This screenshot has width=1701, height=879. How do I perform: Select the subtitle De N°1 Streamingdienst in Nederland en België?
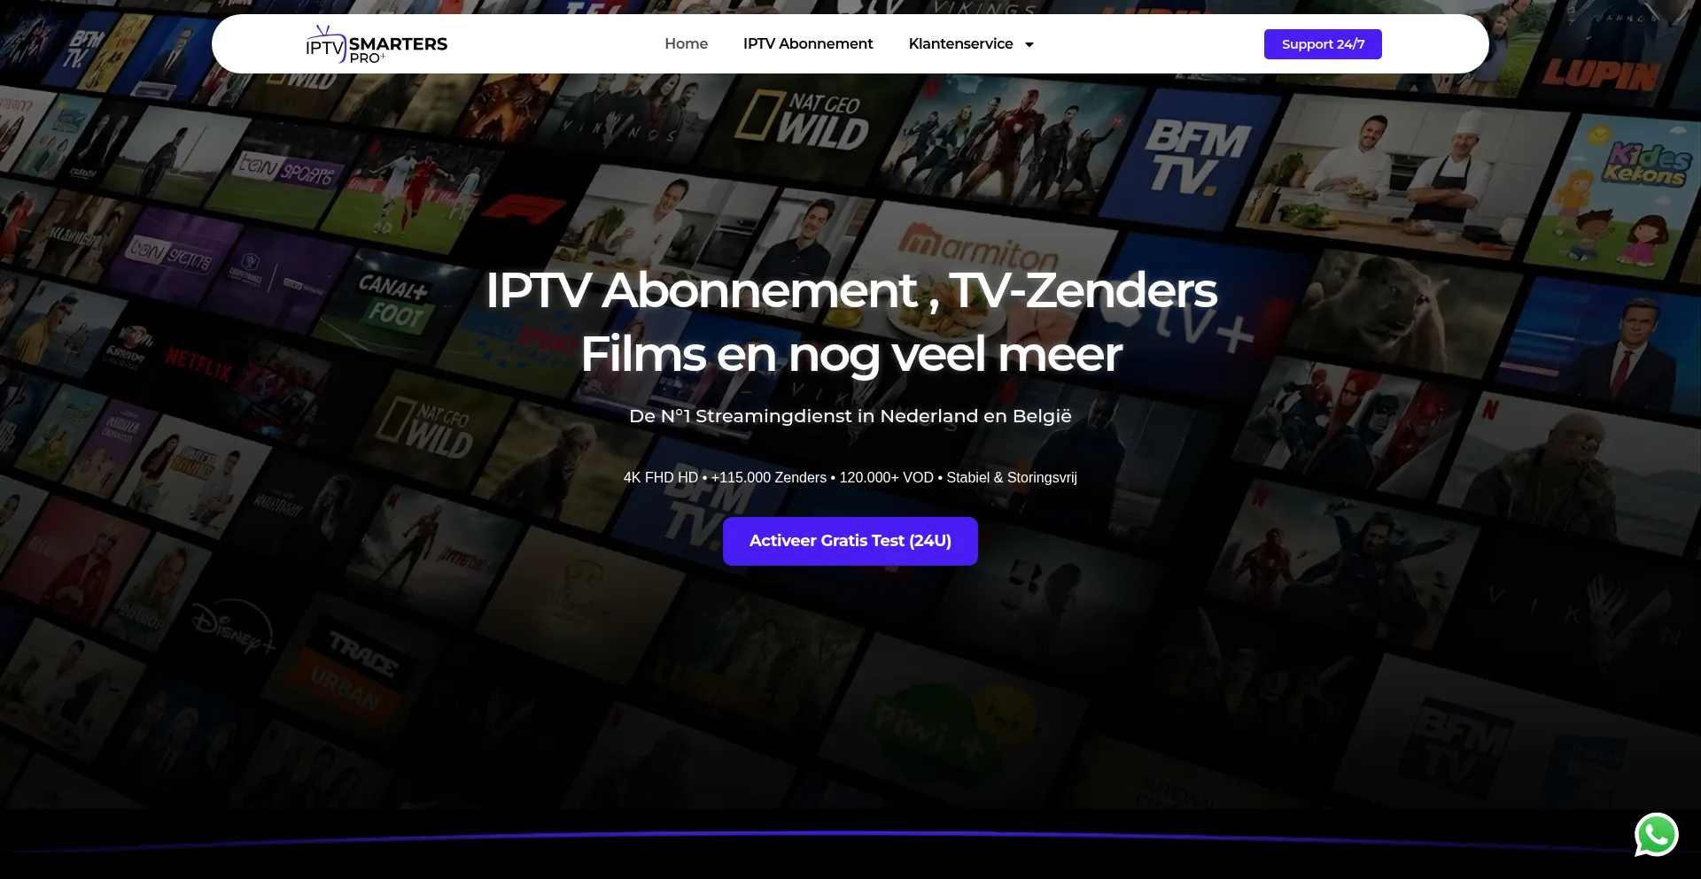(850, 416)
